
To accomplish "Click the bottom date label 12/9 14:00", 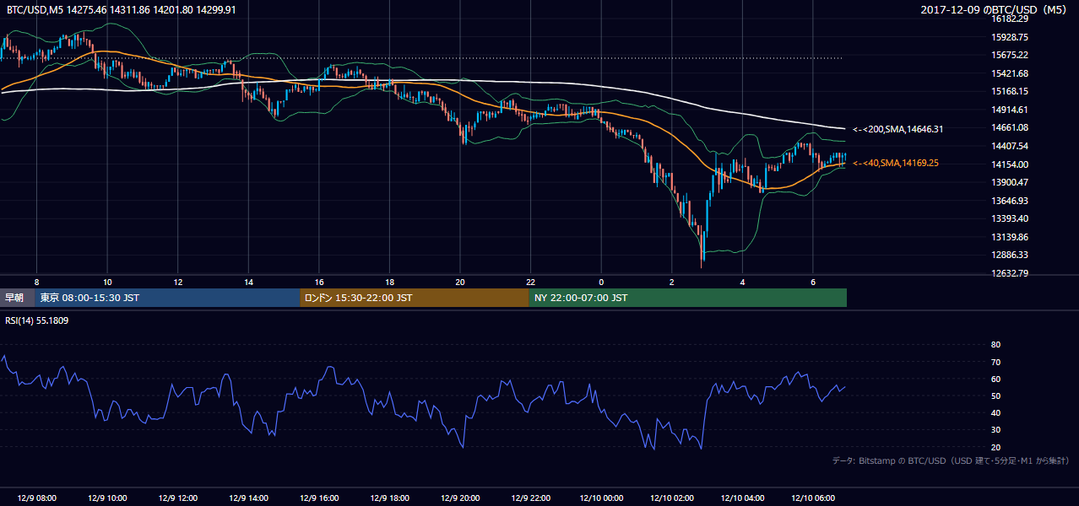I will coord(248,498).
